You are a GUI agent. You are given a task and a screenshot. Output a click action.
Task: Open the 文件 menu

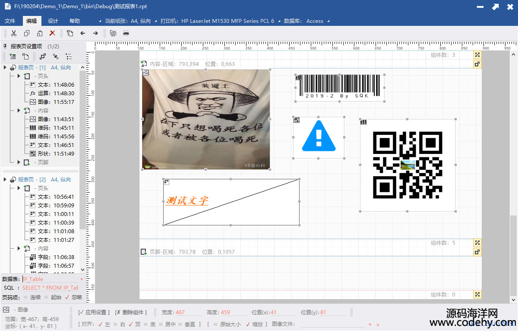tap(10, 21)
